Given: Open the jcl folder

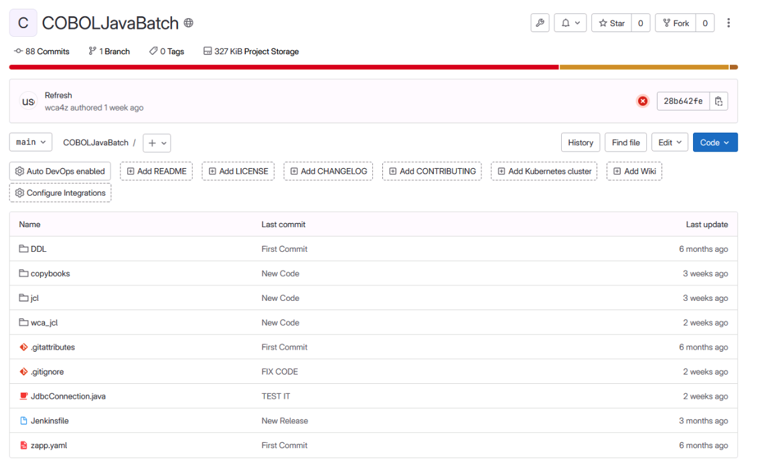Looking at the screenshot, I should 35,298.
